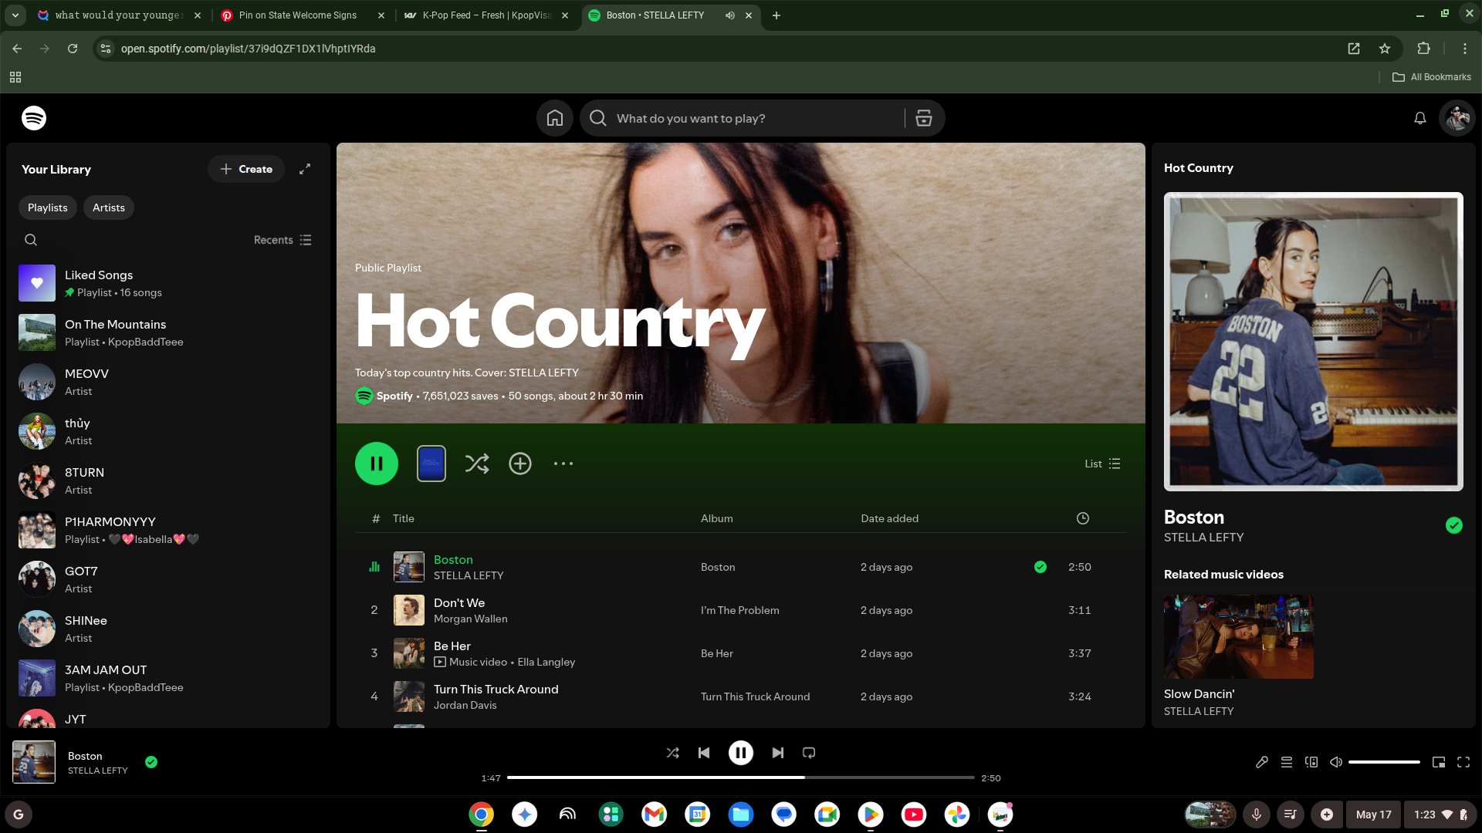Open a new Chrome tab
The width and height of the screenshot is (1482, 833).
point(777,15)
